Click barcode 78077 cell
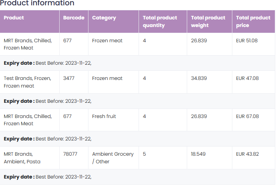 coord(70,154)
